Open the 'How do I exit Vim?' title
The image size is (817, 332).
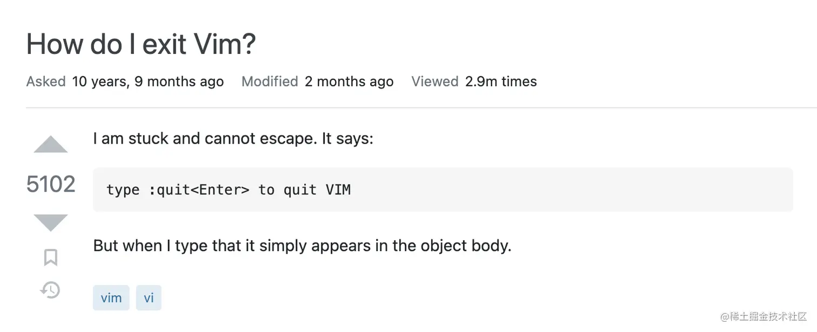[x=141, y=44]
